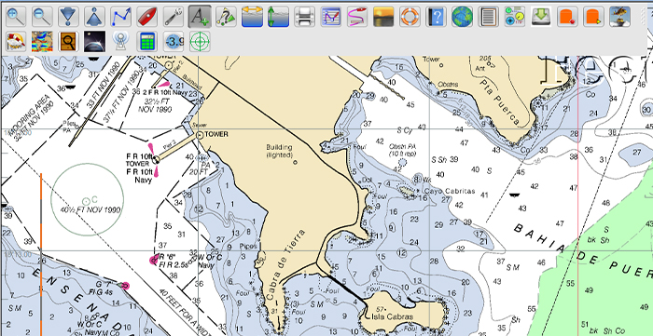Screen dimensions: 653x336
Task: Open the weather colormap overlay plugin
Action: tap(42, 41)
